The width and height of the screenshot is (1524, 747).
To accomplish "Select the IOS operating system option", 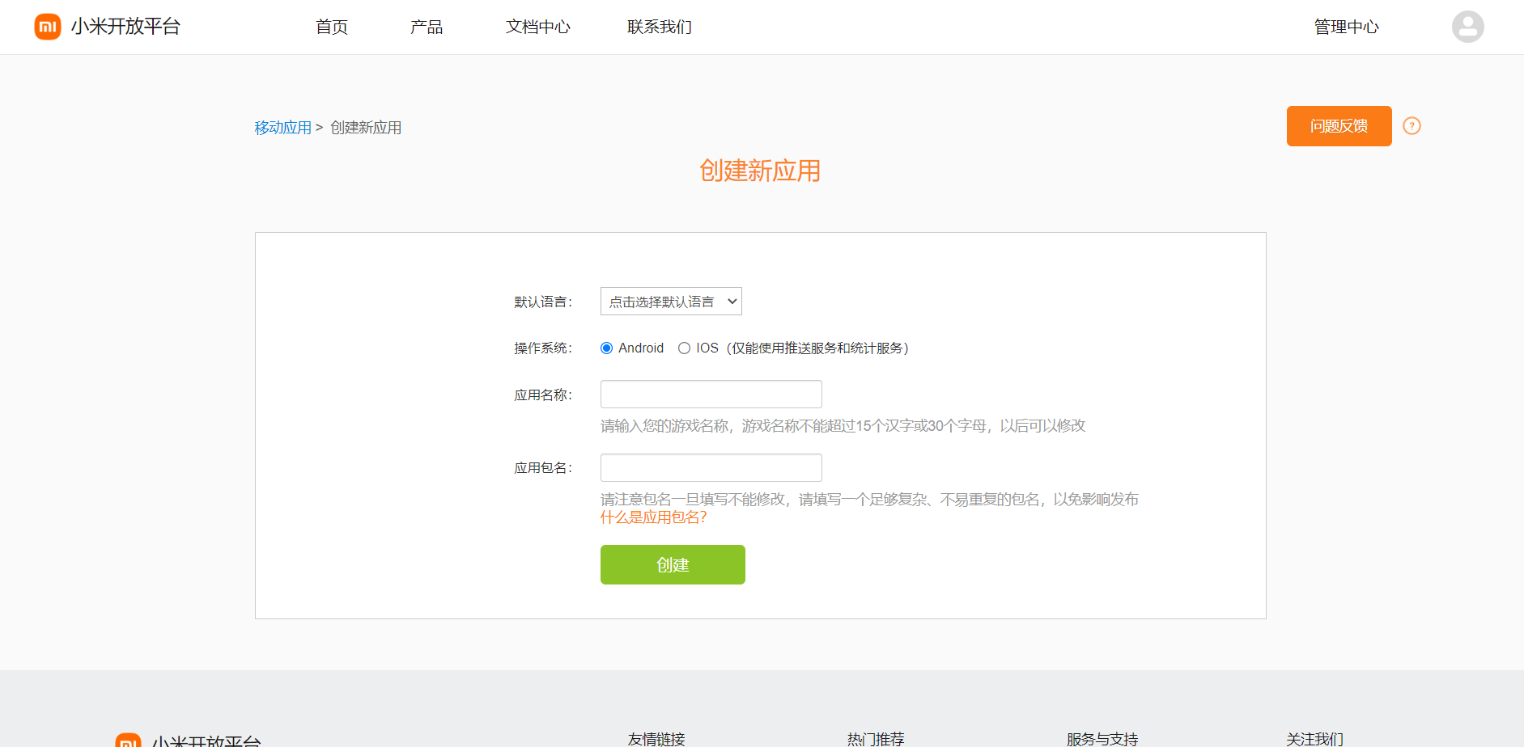I will (685, 348).
